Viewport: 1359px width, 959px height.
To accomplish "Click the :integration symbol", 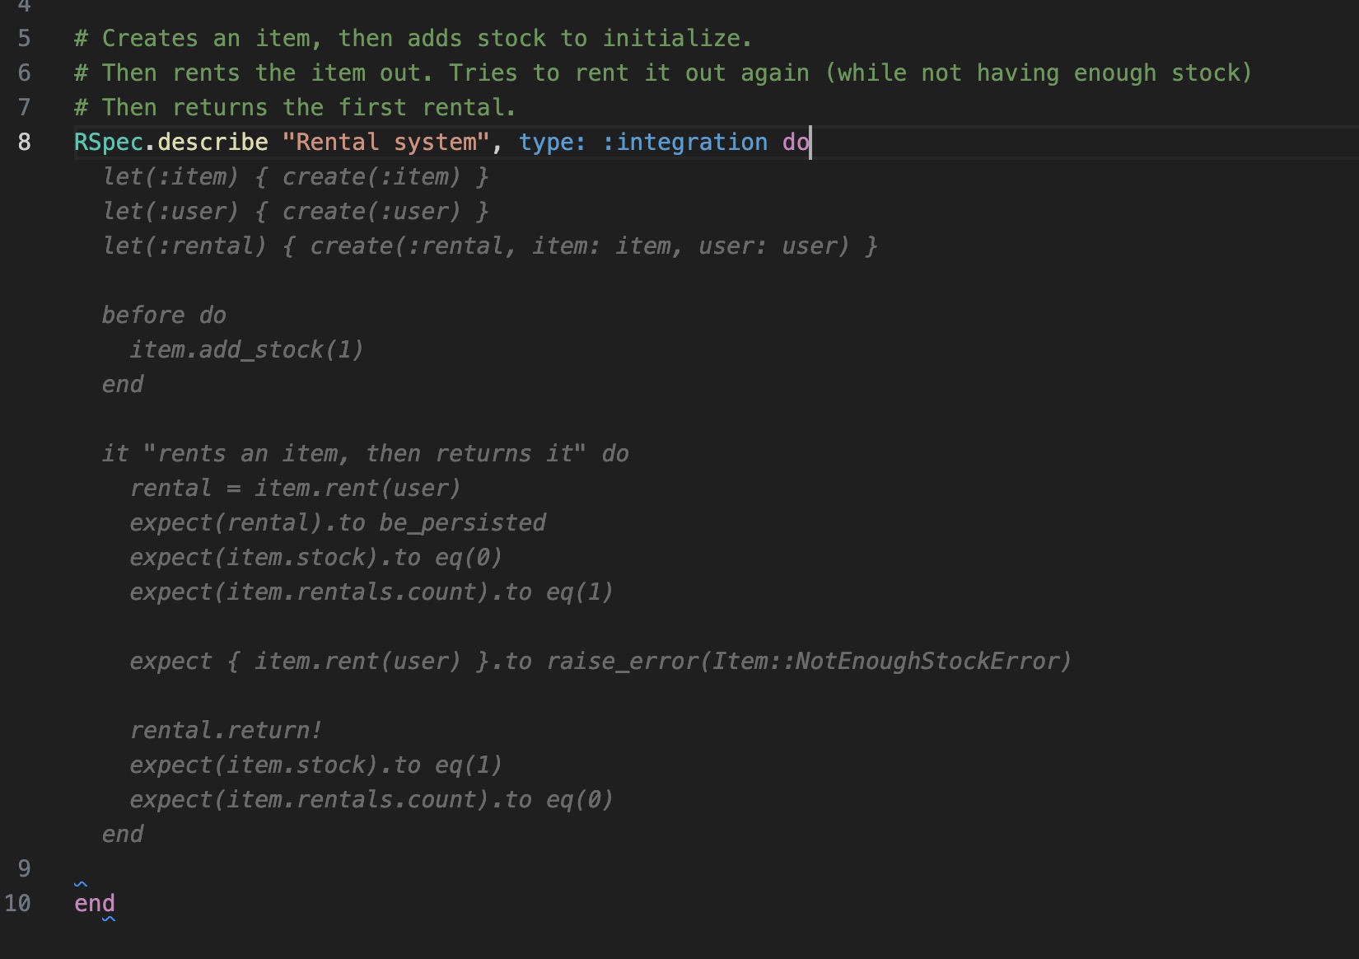I will [x=685, y=143].
